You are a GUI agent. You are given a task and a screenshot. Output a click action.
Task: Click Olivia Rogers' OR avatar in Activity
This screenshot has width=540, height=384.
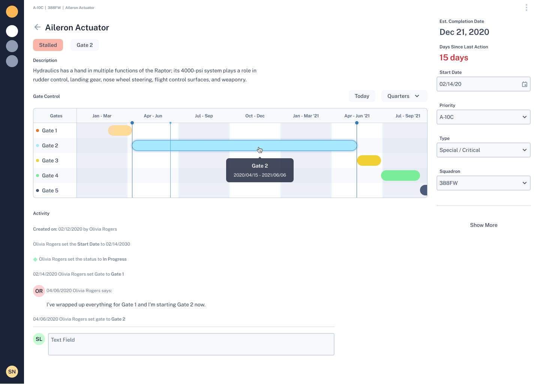click(39, 291)
